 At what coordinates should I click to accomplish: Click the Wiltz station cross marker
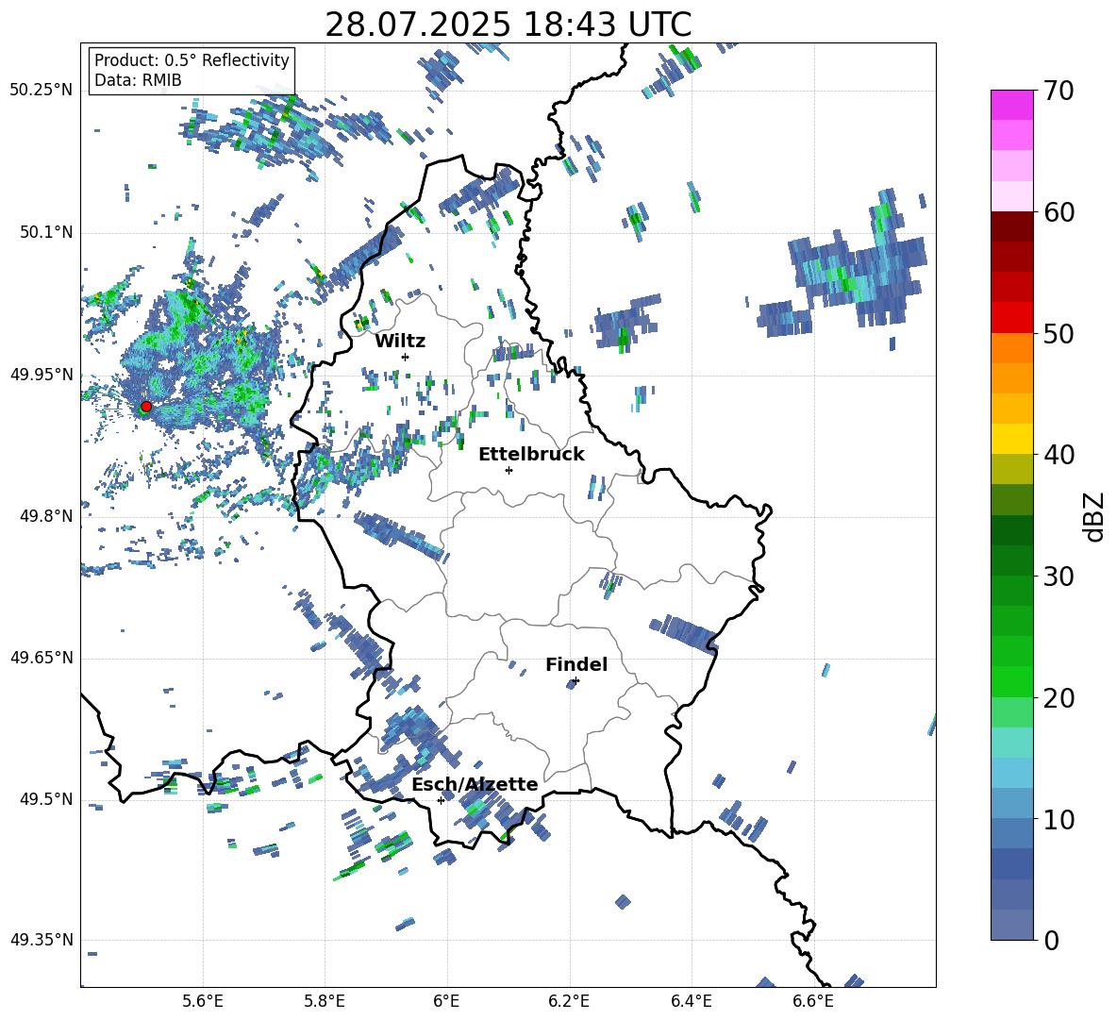[x=406, y=357]
